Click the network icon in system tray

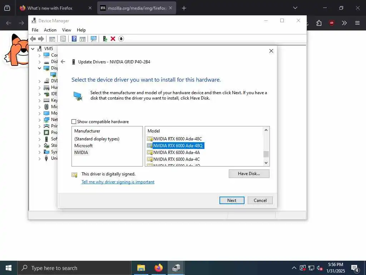pyautogui.click(x=311, y=268)
